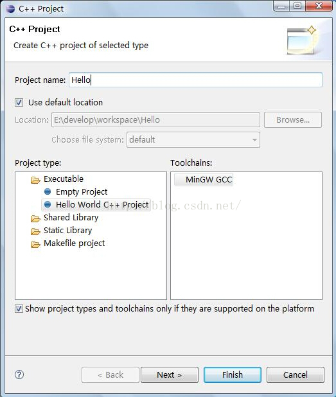Click the Hello World C++ Project dot icon
This screenshot has height=397, width=336.
click(48, 204)
